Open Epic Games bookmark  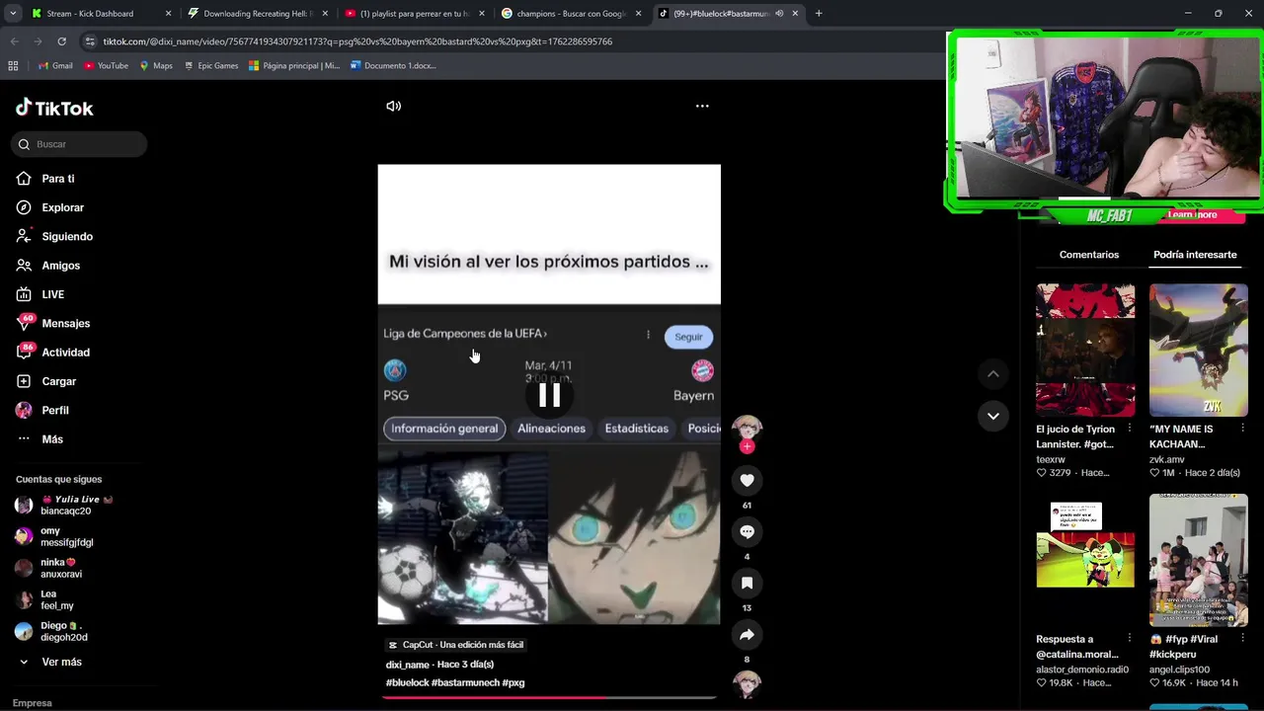210,66
